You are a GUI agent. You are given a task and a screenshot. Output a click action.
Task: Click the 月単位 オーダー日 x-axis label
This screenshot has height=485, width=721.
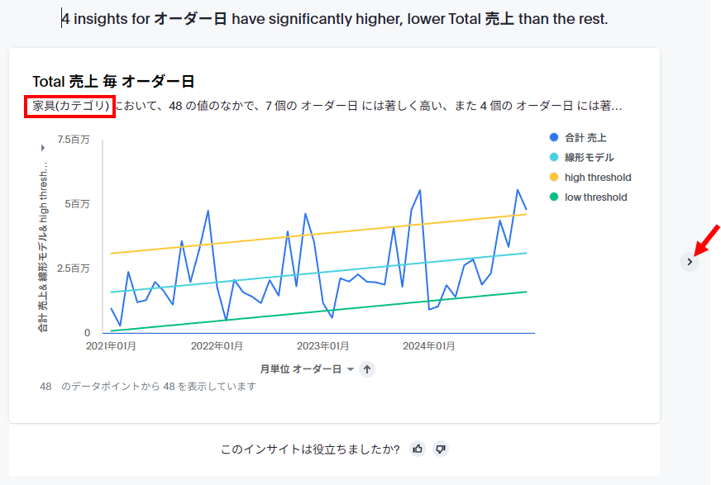[x=300, y=369]
